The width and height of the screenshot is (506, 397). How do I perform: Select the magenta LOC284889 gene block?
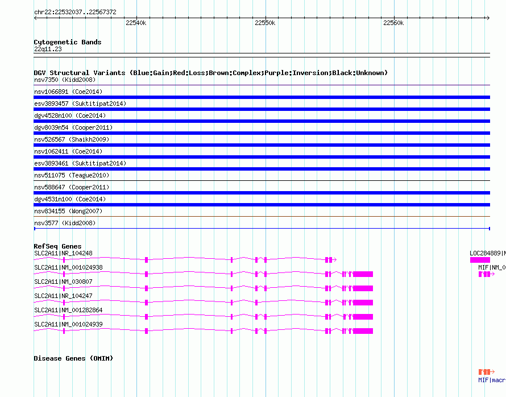480,260
